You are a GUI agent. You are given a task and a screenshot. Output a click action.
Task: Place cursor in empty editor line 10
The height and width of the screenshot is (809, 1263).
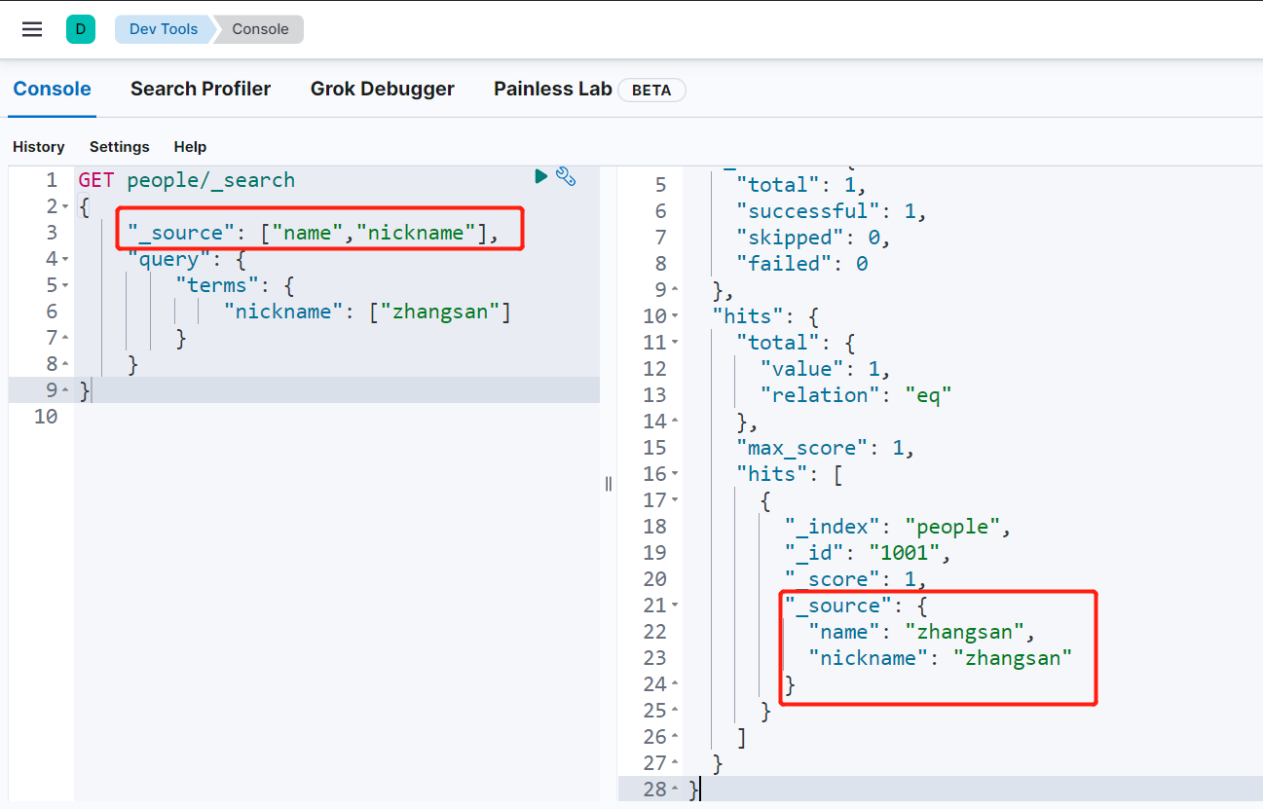coord(292,417)
